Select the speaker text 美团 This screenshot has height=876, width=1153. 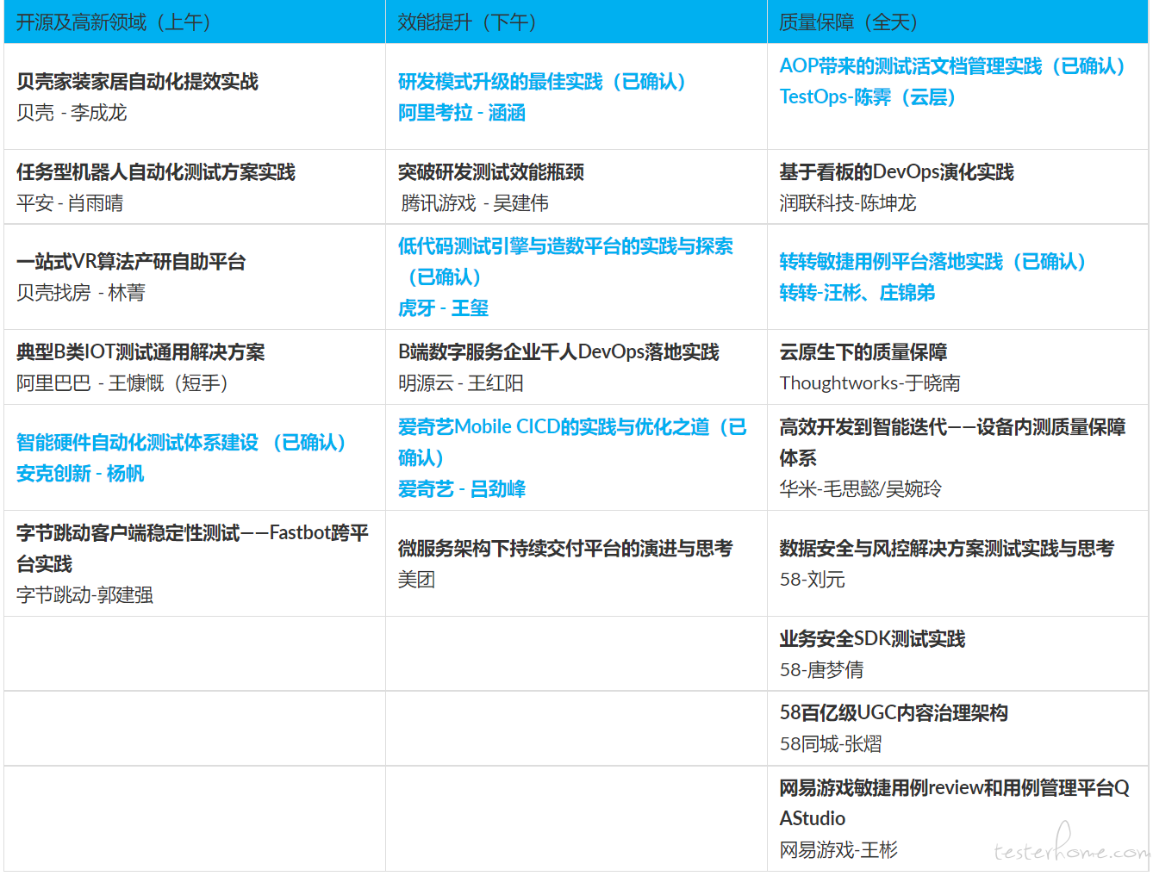pos(416,580)
